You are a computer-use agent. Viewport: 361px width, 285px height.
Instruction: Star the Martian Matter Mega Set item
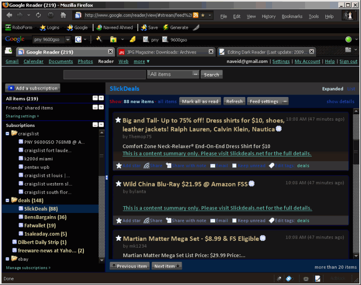pyautogui.click(x=118, y=239)
